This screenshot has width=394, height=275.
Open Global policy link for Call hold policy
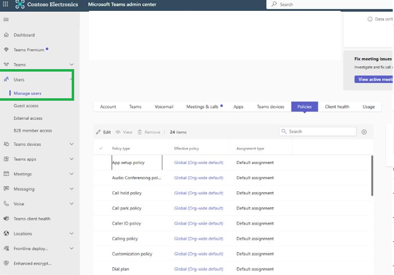click(x=199, y=193)
